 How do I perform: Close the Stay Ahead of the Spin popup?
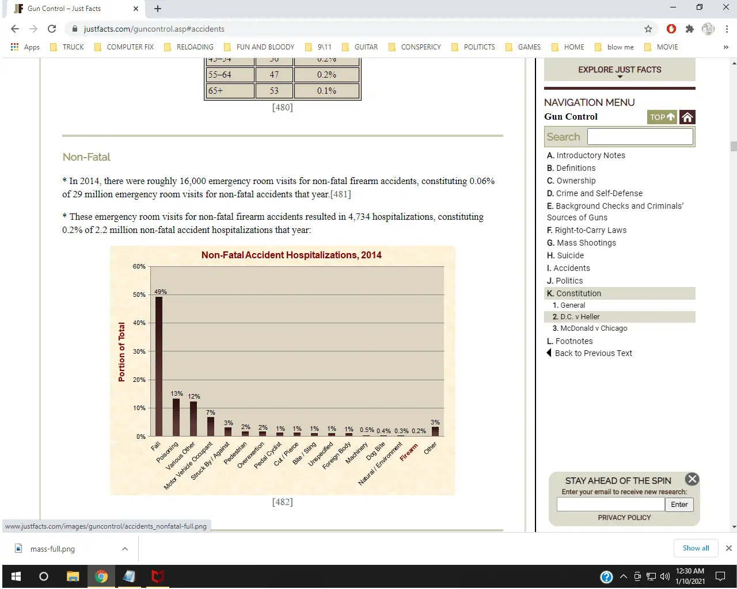[x=692, y=479]
